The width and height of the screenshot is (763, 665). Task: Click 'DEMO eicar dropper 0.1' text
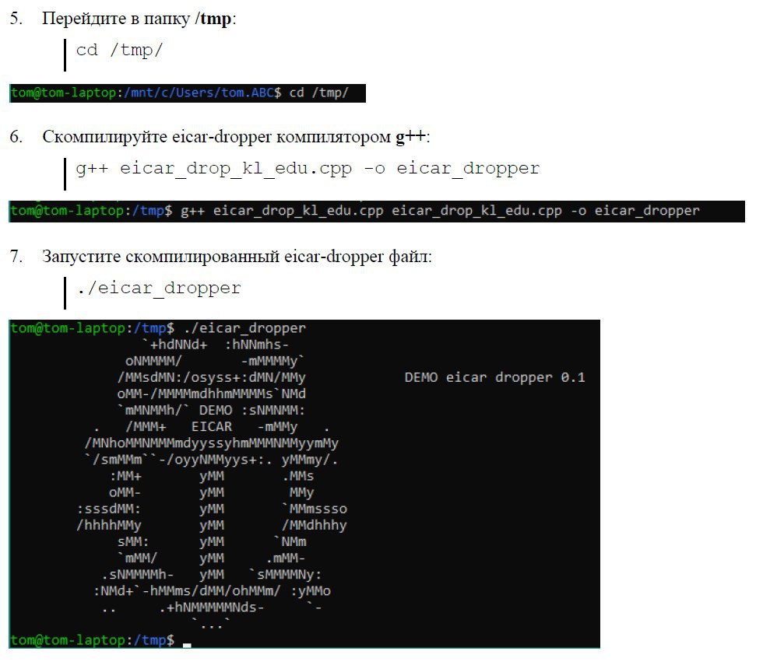[x=495, y=378]
